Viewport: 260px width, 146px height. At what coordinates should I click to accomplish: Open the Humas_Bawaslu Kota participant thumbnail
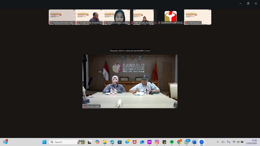62,17
